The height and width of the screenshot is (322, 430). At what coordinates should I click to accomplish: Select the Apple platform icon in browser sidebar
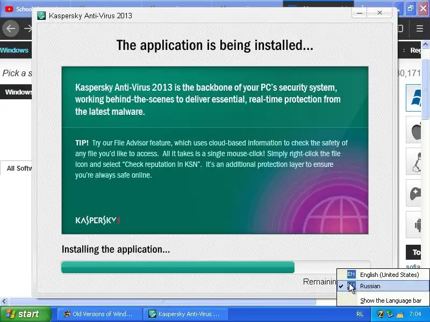coord(414,130)
